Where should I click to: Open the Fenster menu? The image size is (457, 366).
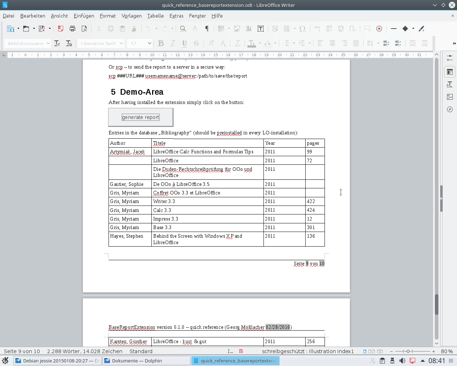[x=197, y=16]
